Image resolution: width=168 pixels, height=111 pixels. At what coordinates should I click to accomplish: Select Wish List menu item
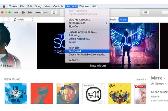click(87, 48)
